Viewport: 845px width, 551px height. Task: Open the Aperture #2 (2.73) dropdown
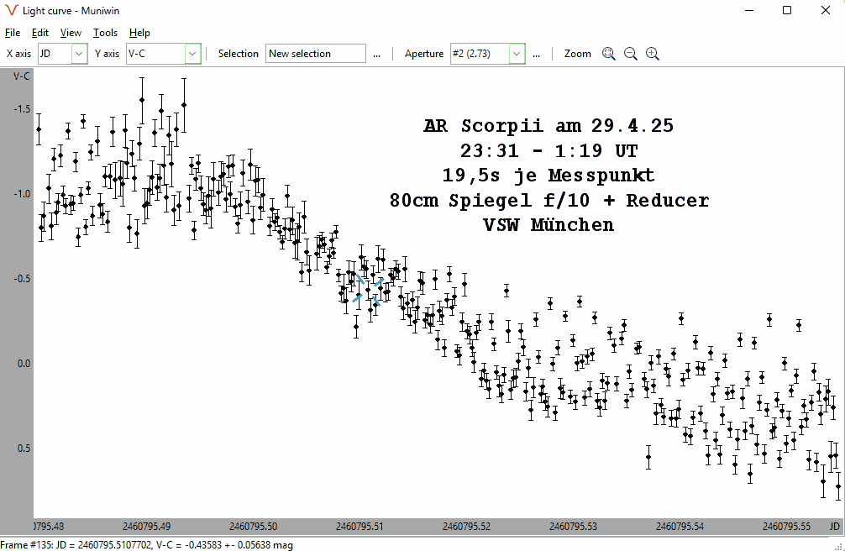click(517, 54)
